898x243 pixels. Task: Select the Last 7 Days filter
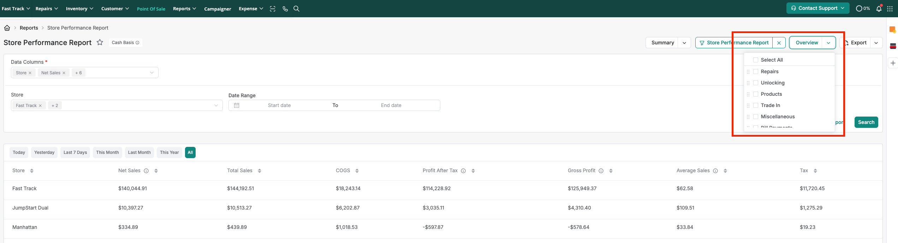pos(75,152)
